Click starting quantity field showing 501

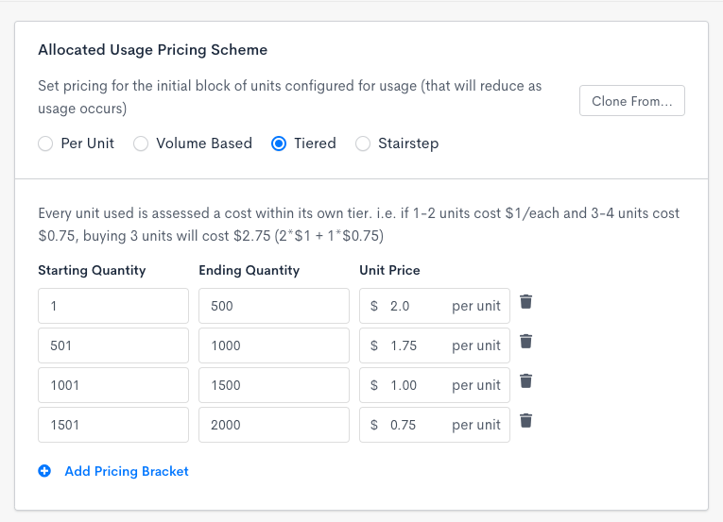(113, 345)
